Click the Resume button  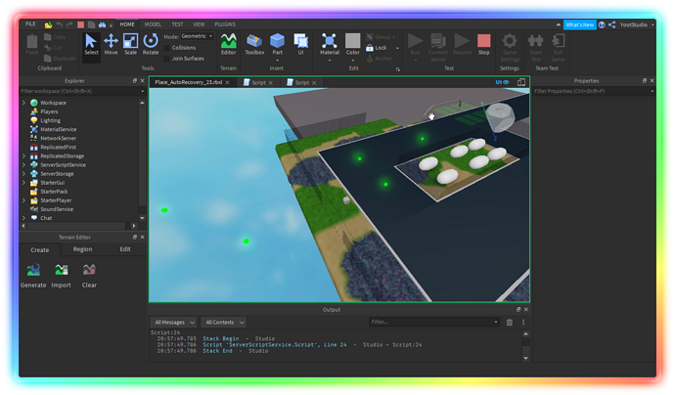point(462,44)
